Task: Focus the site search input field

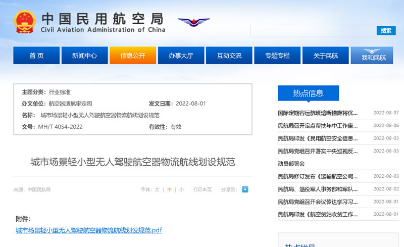Action: (x=313, y=31)
